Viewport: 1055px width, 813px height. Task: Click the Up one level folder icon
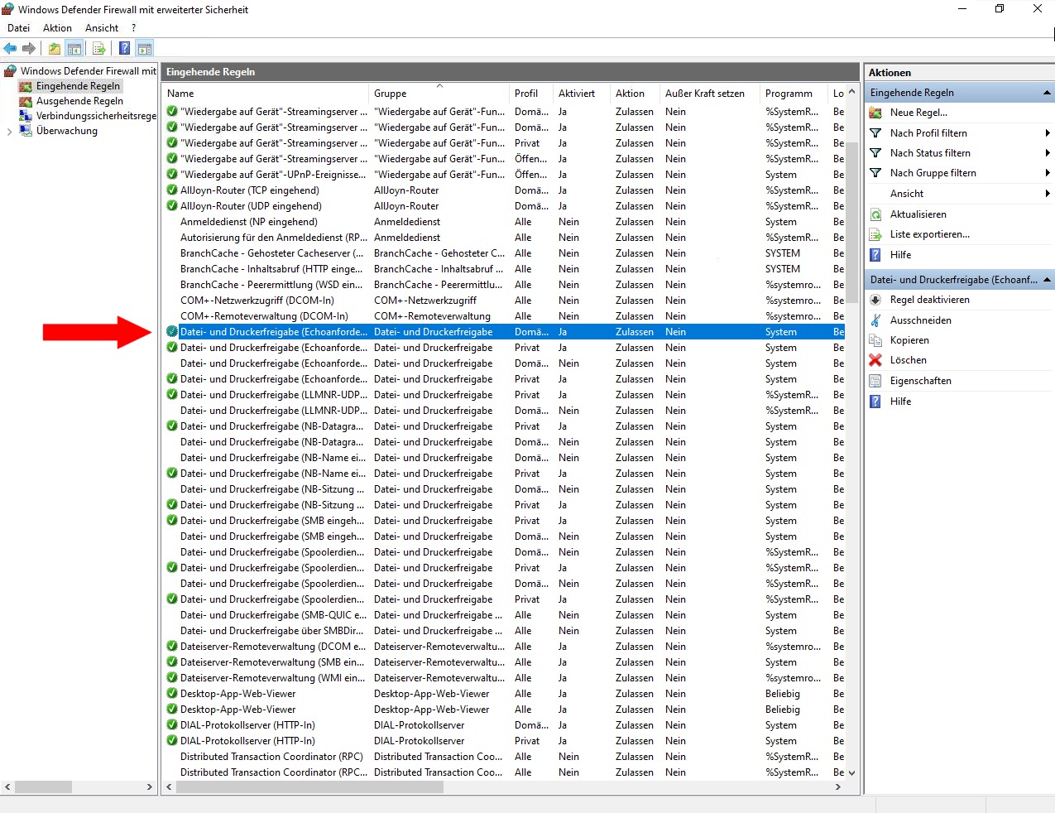click(54, 49)
